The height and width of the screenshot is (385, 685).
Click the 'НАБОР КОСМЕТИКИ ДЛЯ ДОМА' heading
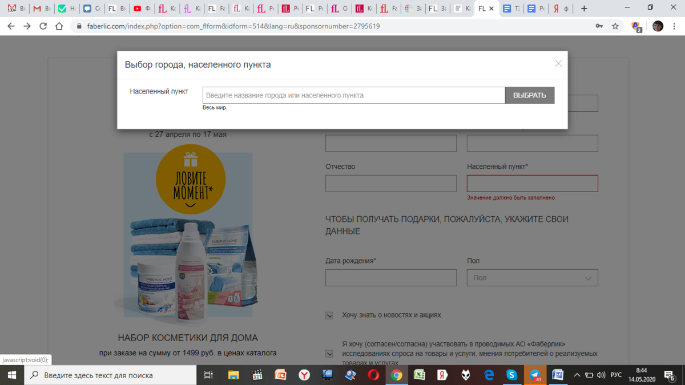(x=188, y=338)
